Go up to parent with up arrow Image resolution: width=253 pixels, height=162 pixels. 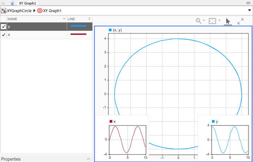pos(12,3)
